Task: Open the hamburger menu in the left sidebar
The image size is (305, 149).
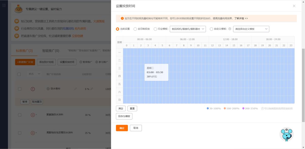Action: pos(4,6)
